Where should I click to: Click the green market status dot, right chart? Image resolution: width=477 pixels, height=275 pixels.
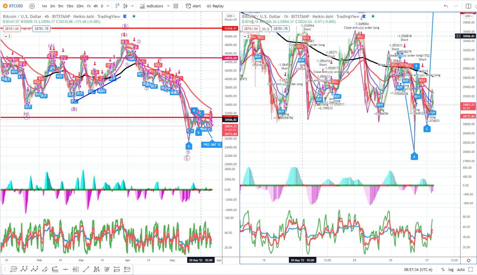click(373, 16)
